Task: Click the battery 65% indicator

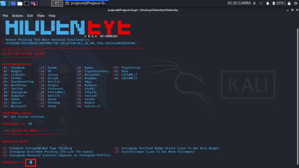Action: (x=278, y=3)
